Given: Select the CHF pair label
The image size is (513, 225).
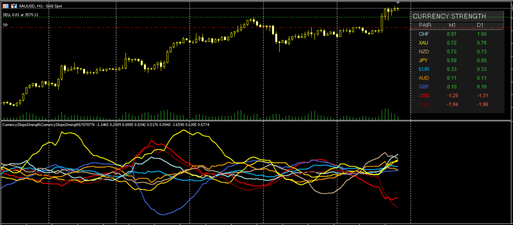Looking at the screenshot, I should pos(424,34).
